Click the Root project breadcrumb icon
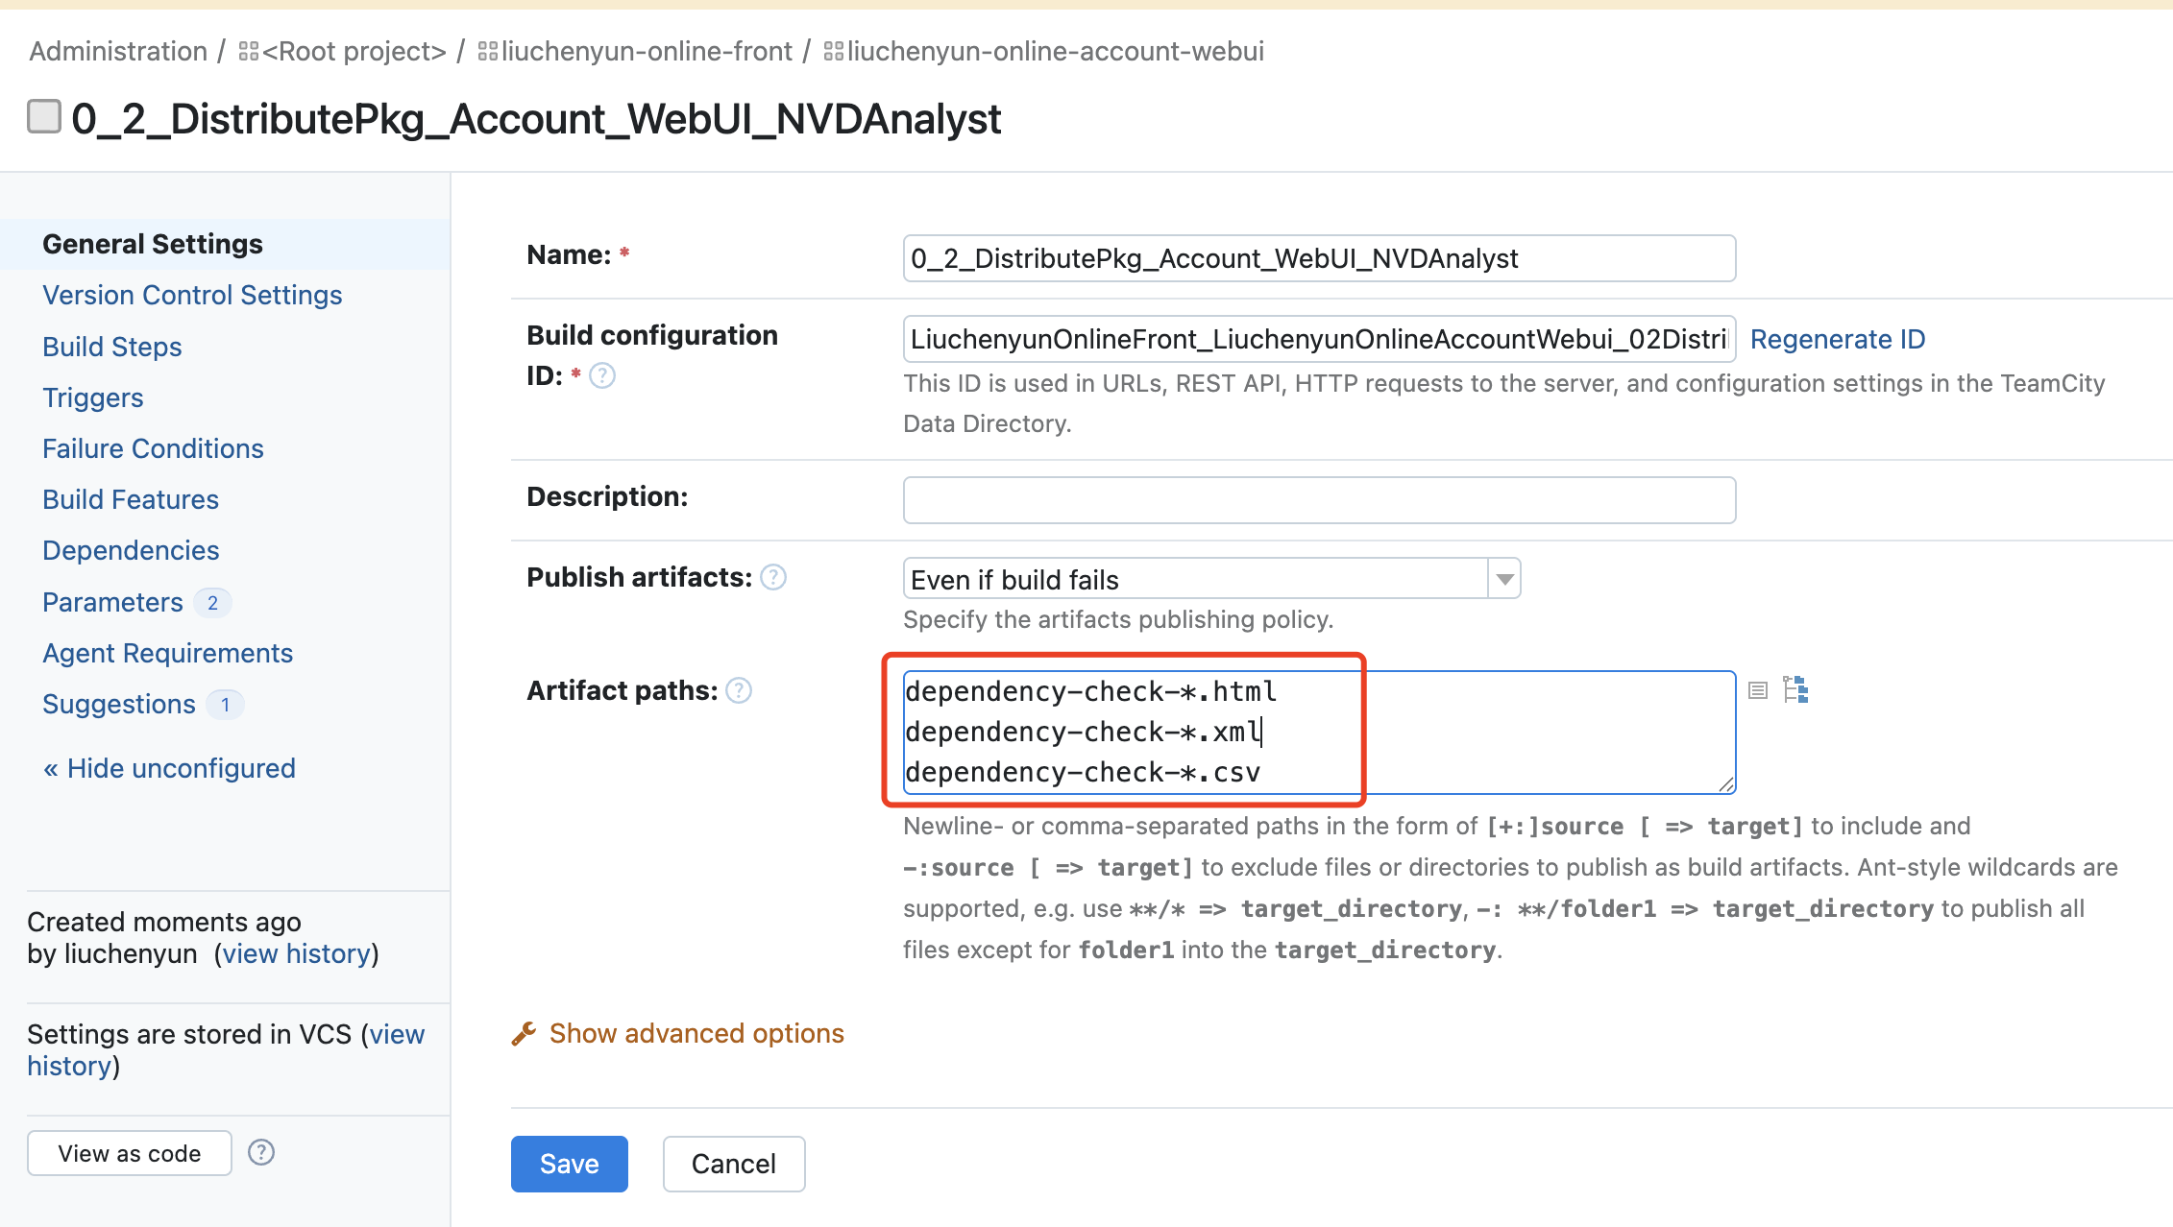The width and height of the screenshot is (2173, 1227). click(x=249, y=51)
